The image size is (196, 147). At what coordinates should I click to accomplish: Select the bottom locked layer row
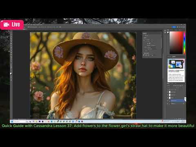tap(176, 104)
